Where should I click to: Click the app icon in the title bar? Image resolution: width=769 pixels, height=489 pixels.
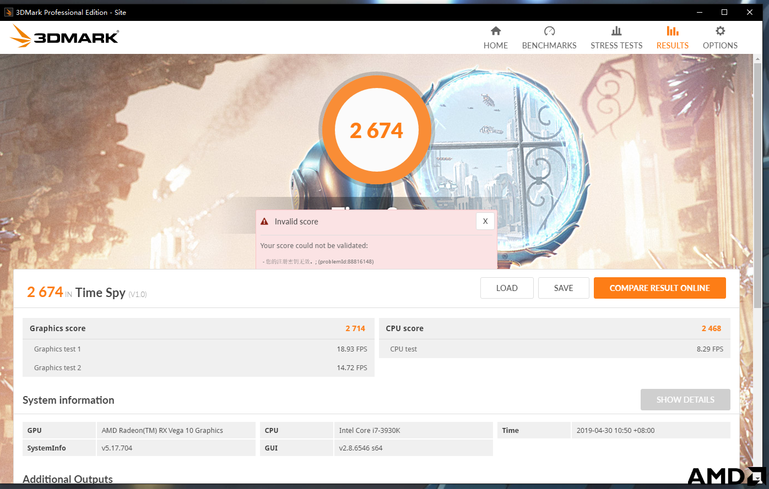pos(8,12)
